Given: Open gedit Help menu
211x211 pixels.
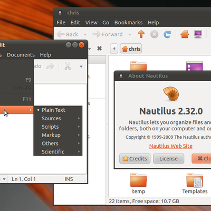Looking at the screenshot, I should click(45, 55).
